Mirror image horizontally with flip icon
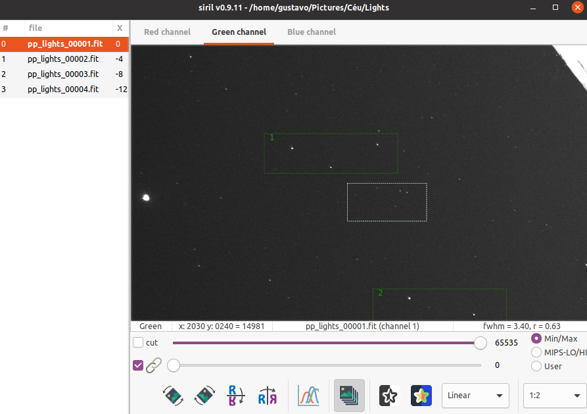Viewport: 587px width, 414px height. 268,396
